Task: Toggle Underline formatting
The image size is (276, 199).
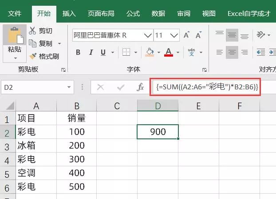Action: click(x=103, y=52)
